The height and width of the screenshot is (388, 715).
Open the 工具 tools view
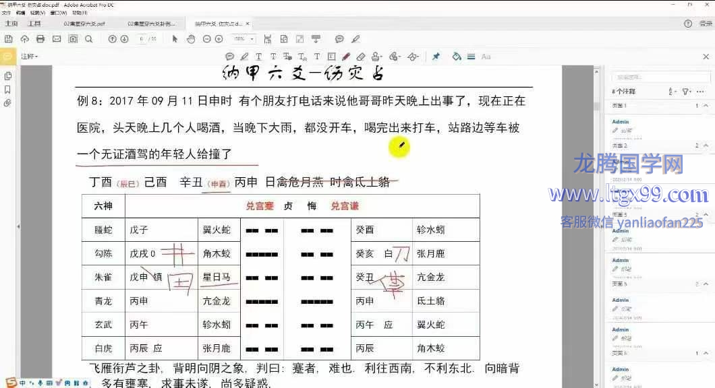pyautogui.click(x=34, y=24)
